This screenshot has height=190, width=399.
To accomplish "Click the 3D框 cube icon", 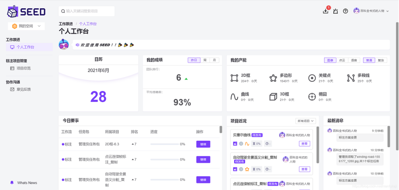I will (273, 97).
